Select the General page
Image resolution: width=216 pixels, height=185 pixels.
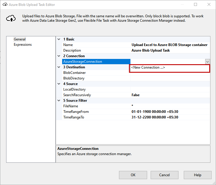point(20,39)
